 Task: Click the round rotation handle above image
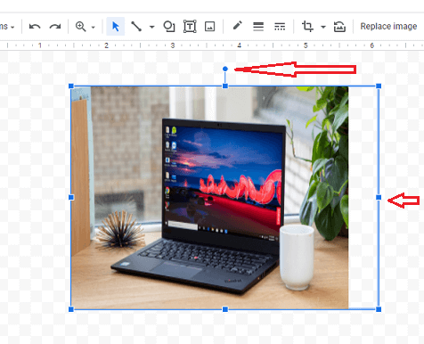(225, 69)
